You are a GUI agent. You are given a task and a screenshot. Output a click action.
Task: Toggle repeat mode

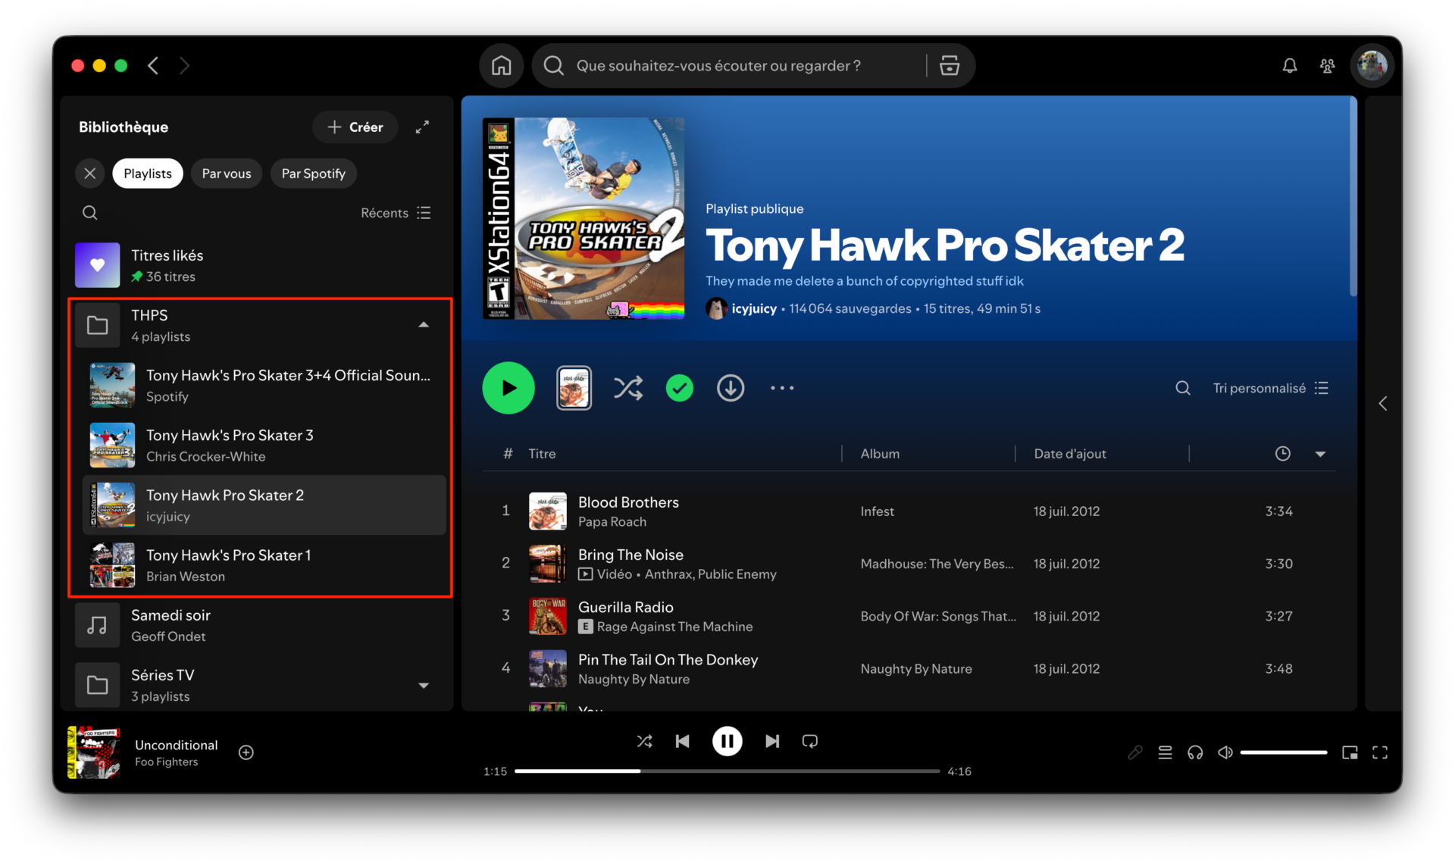pyautogui.click(x=809, y=741)
